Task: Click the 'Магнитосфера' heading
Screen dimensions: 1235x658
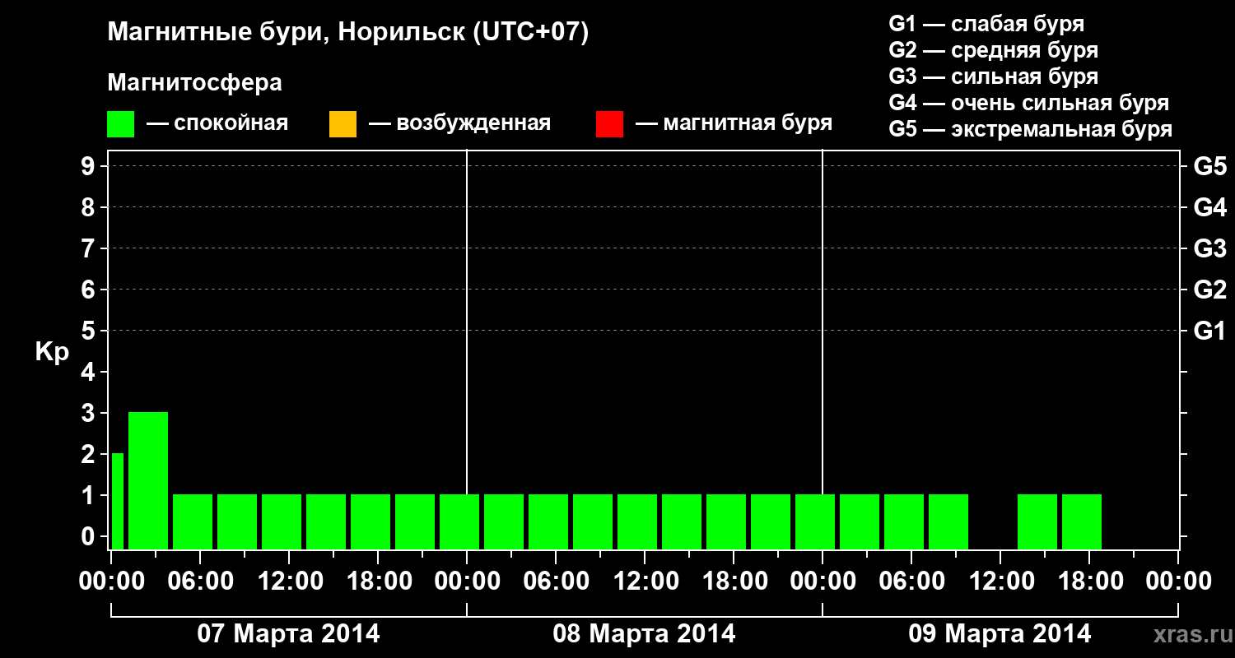Action: pyautogui.click(x=194, y=83)
